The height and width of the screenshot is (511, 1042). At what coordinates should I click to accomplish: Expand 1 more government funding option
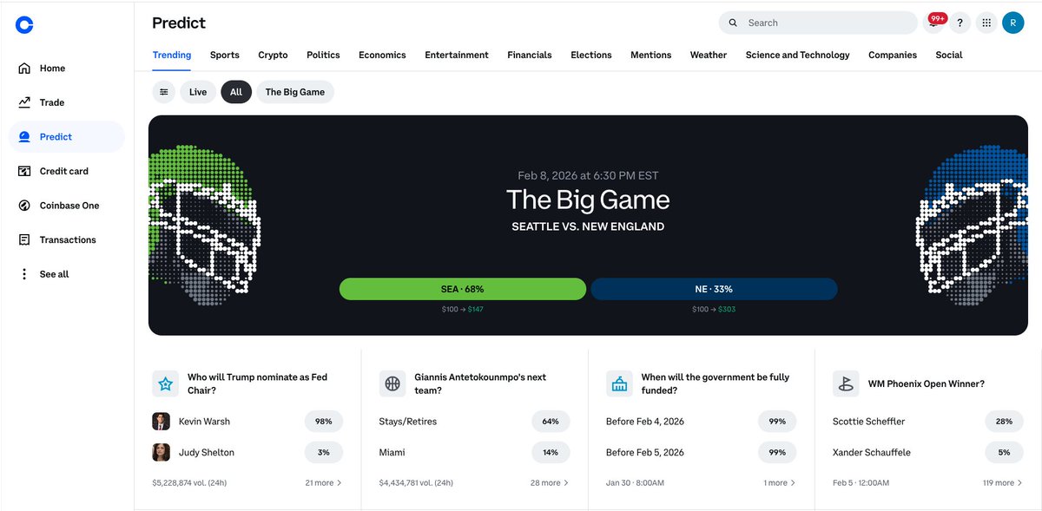[780, 482]
